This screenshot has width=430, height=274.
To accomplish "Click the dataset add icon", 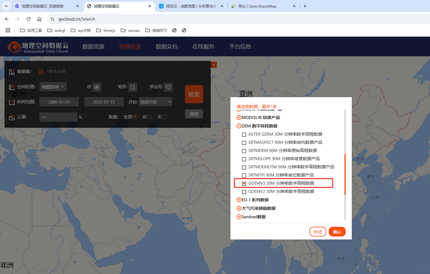I will point(41,72).
